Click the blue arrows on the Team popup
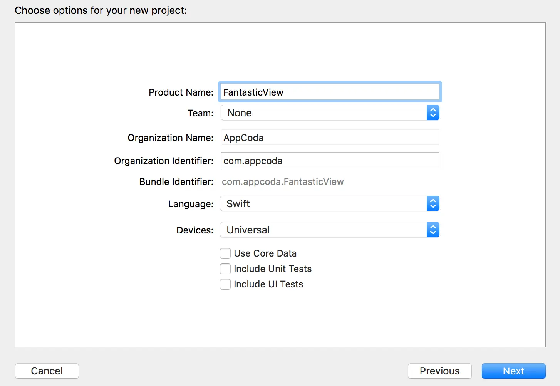 (x=433, y=113)
